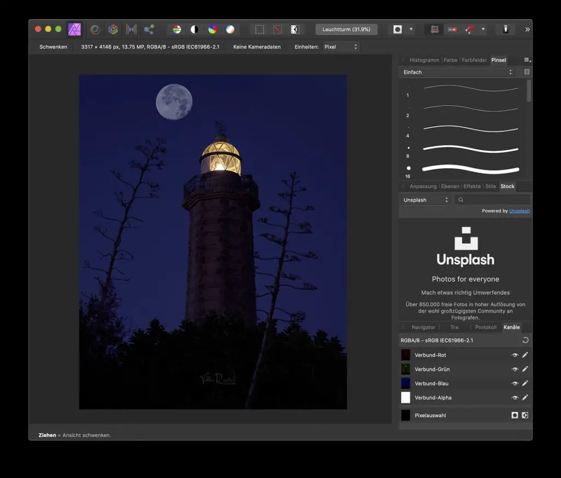Toggle the snapping magnet icon
561x478 pixels.
pyautogui.click(x=470, y=30)
